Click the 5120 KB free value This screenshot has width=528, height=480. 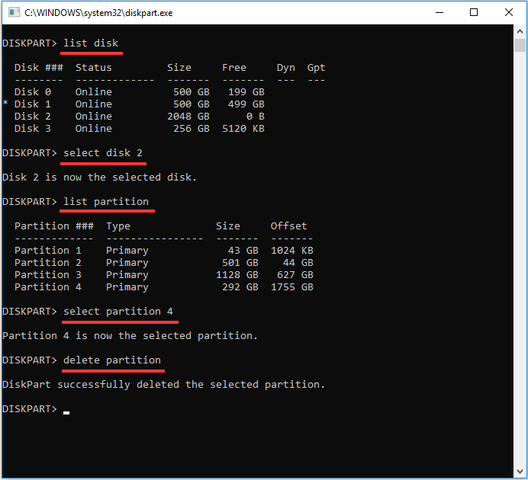click(x=243, y=129)
